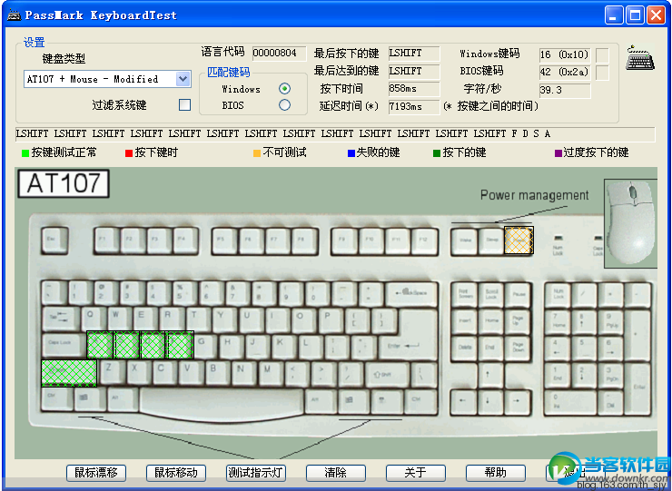
Task: Toggle the 过滤系统键 checkbox
Action: click(x=184, y=105)
